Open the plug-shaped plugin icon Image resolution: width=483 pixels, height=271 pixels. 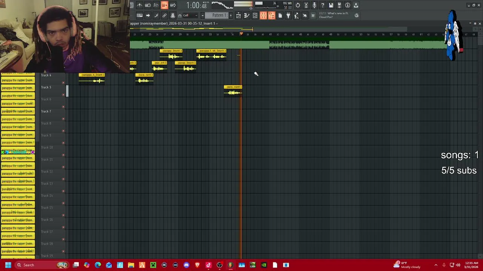point(288,15)
